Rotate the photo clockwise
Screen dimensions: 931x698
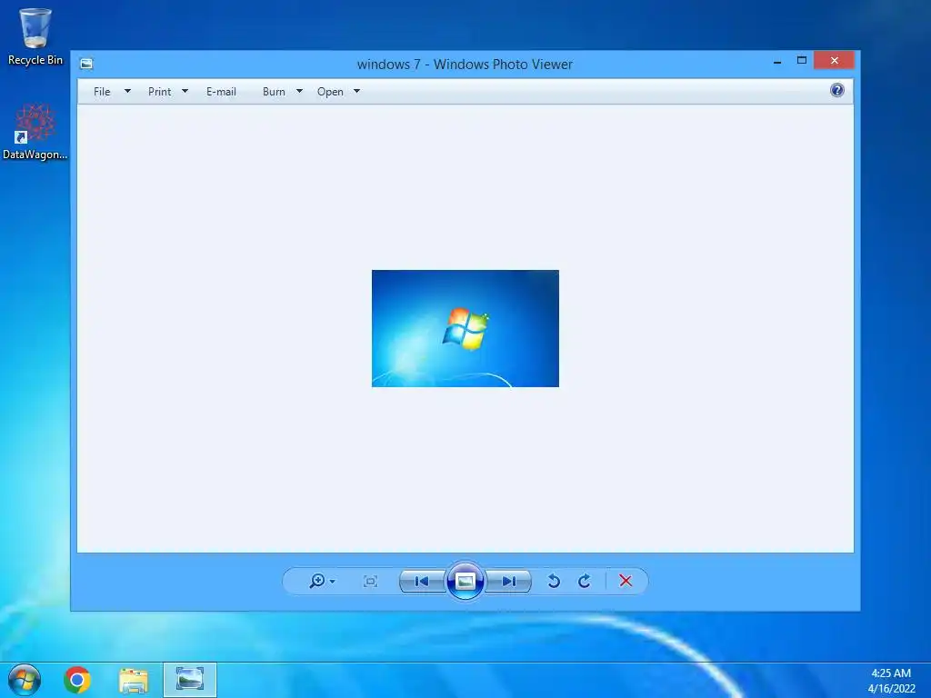tap(585, 581)
